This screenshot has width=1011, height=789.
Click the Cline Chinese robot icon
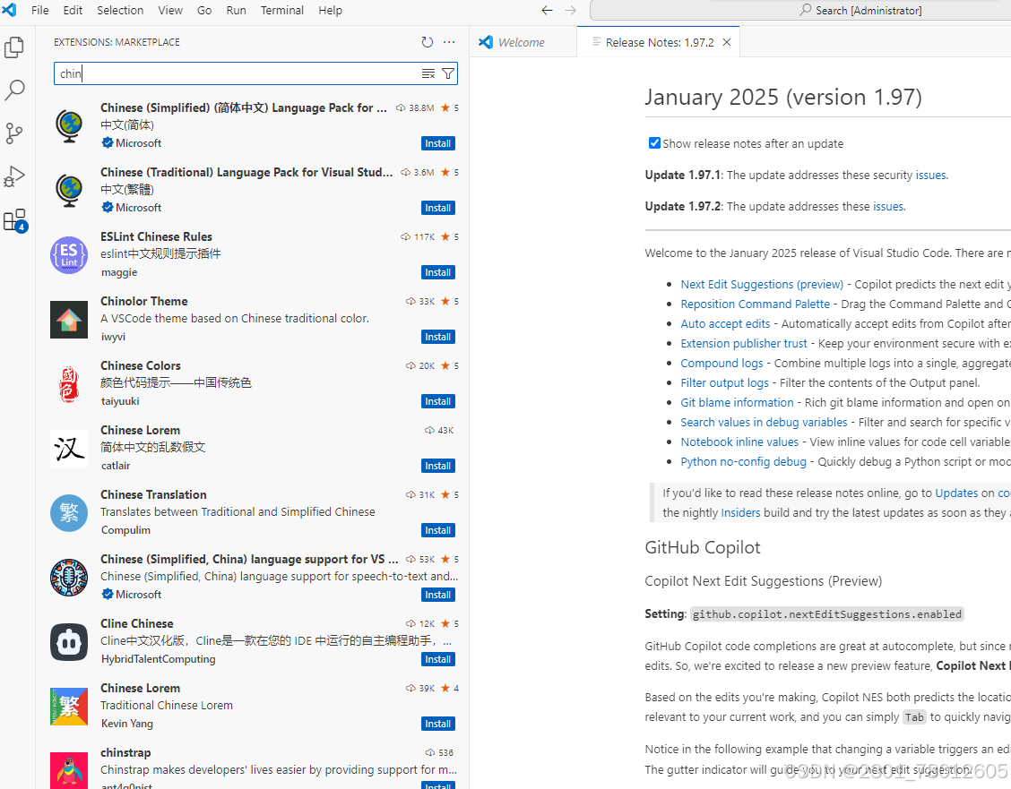(69, 641)
